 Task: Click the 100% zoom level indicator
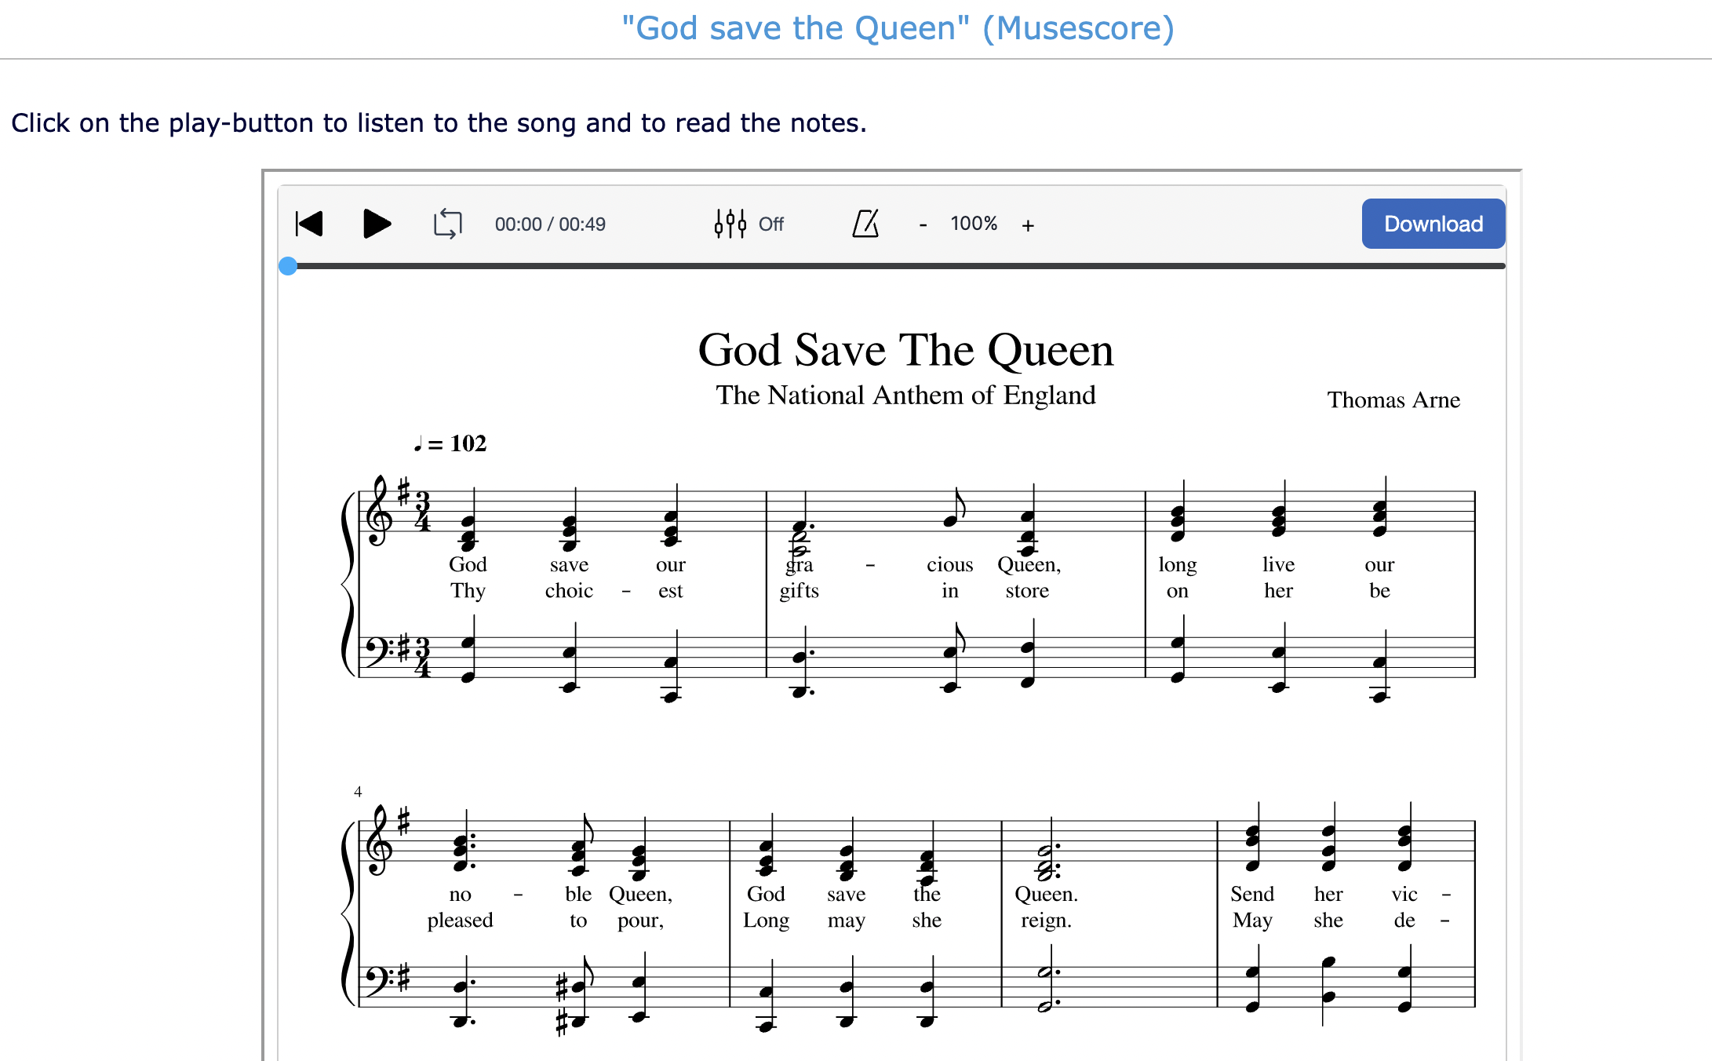974,224
